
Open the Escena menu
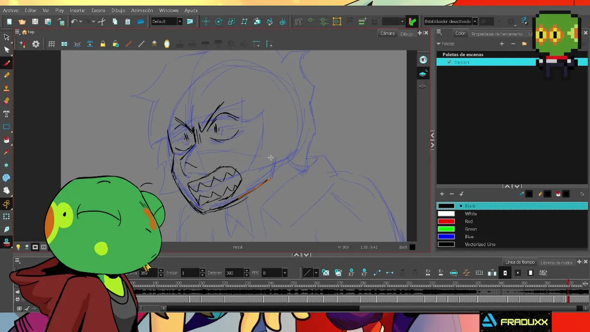(x=98, y=10)
